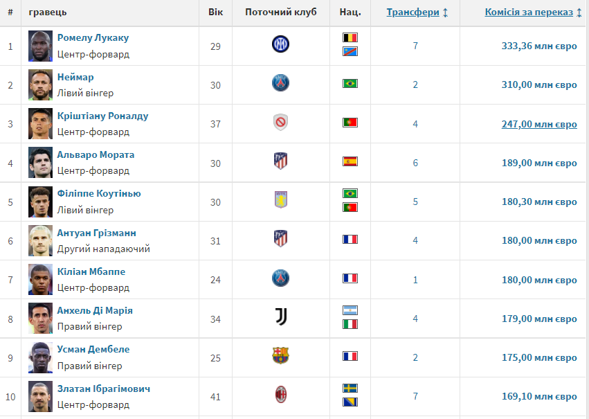Click AC Milan crest in Ibrahimović's row
Screen dimensions: 589x419
[x=280, y=395]
